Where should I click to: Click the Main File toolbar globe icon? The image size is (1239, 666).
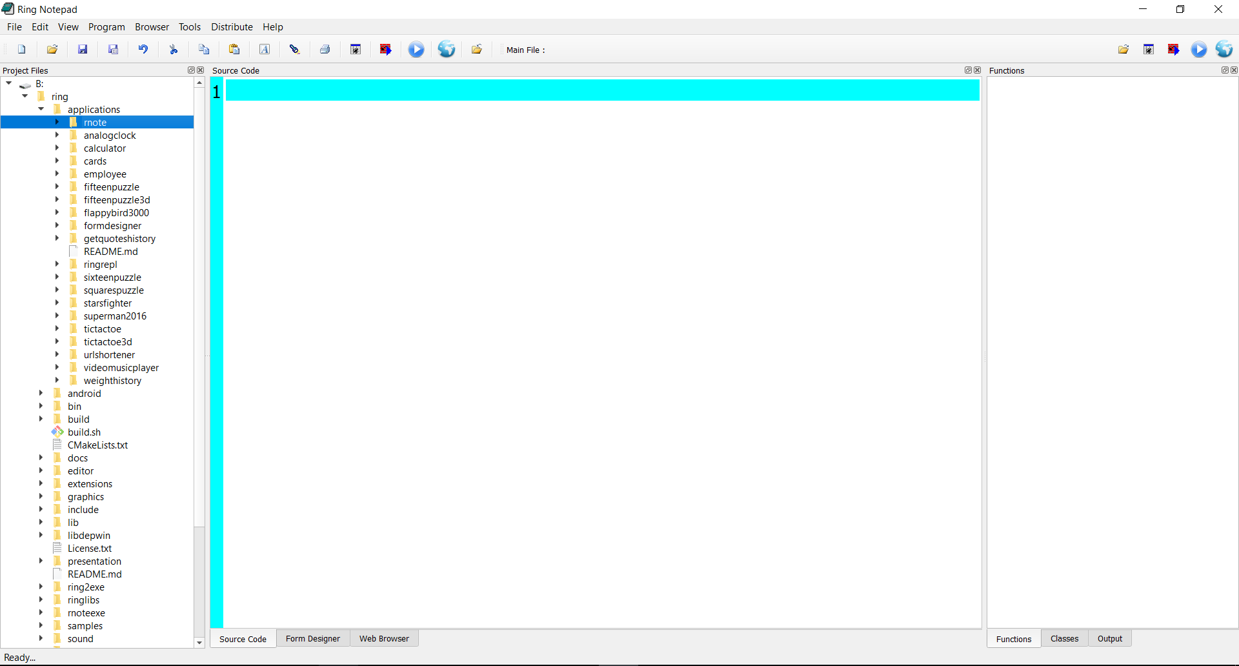click(1224, 50)
